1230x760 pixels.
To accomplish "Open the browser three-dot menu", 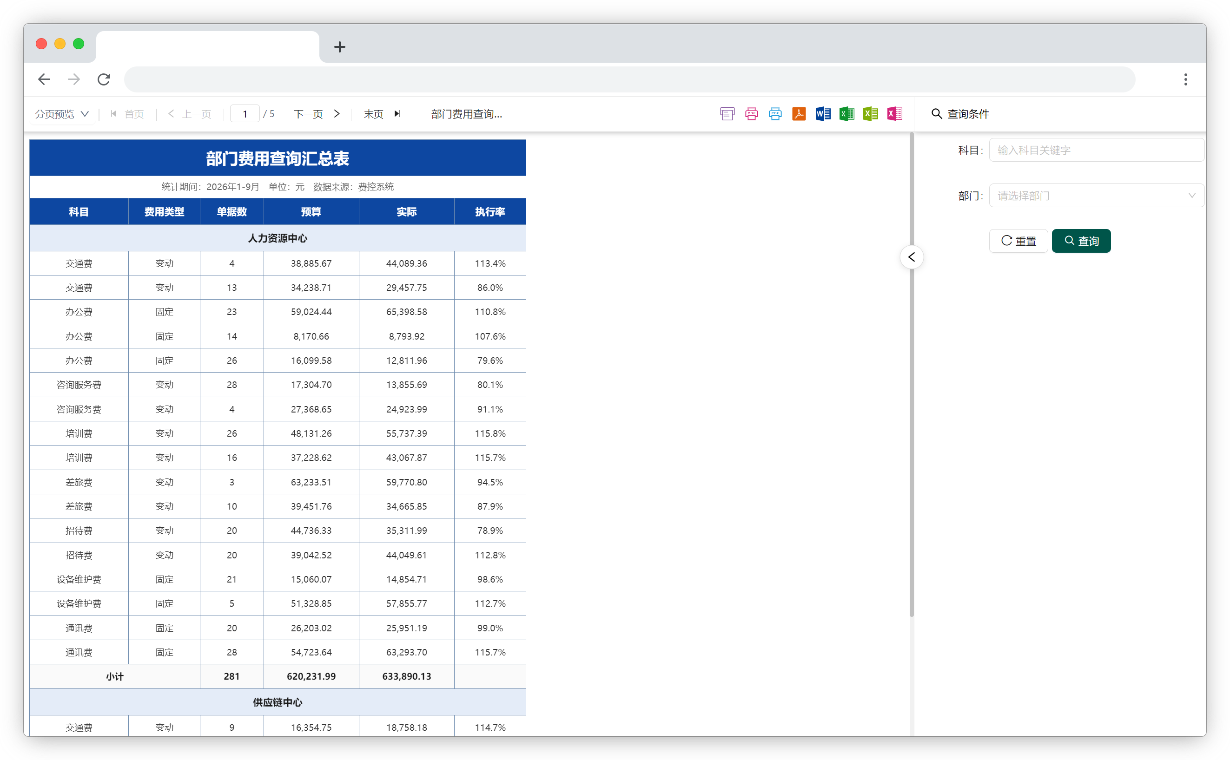I will [x=1185, y=79].
